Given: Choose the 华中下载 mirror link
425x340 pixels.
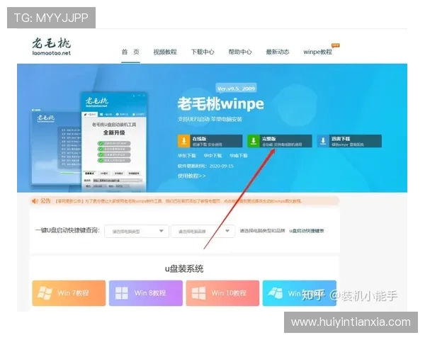Looking at the screenshot, I should [x=212, y=156].
